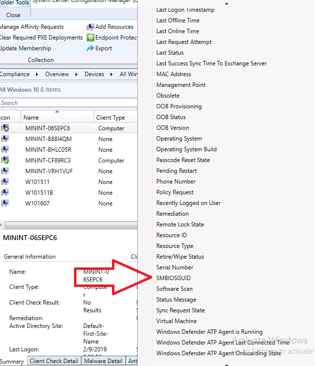Screen dimensions: 315x366
Task: Select Sync Request State column option
Action: [181, 310]
